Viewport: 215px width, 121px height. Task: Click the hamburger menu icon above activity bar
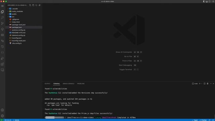tap(2, 6)
